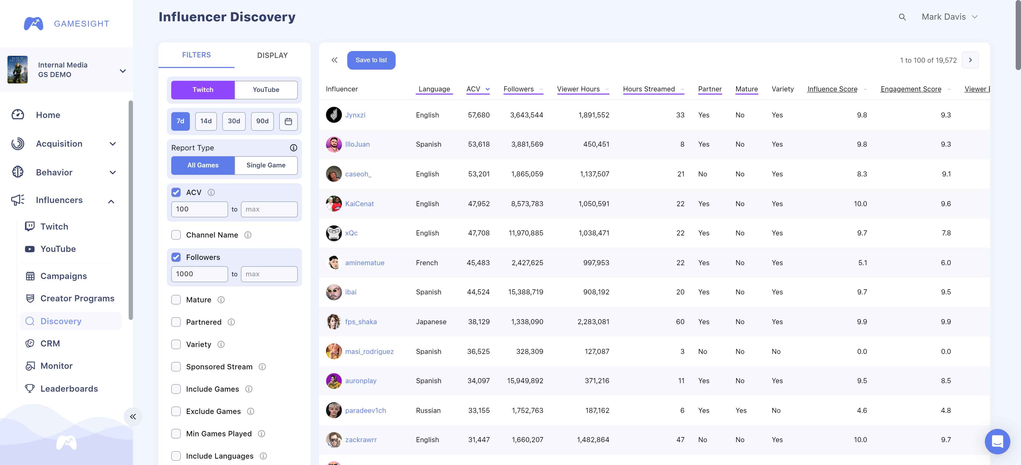Expand Internal Media GS DEMO selector
The image size is (1021, 465).
tap(66, 70)
